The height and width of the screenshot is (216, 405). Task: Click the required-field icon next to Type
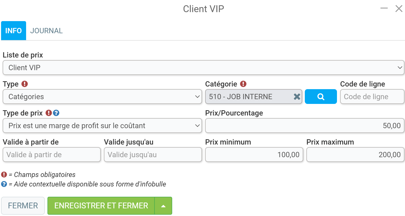tap(25, 84)
